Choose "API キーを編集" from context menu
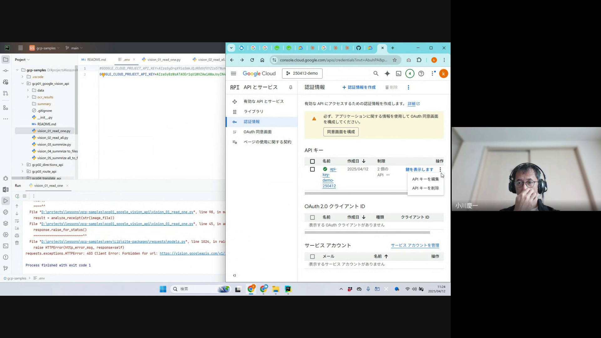The height and width of the screenshot is (338, 601). click(425, 179)
